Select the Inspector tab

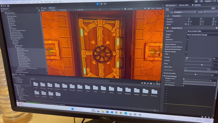(x=171, y=5)
